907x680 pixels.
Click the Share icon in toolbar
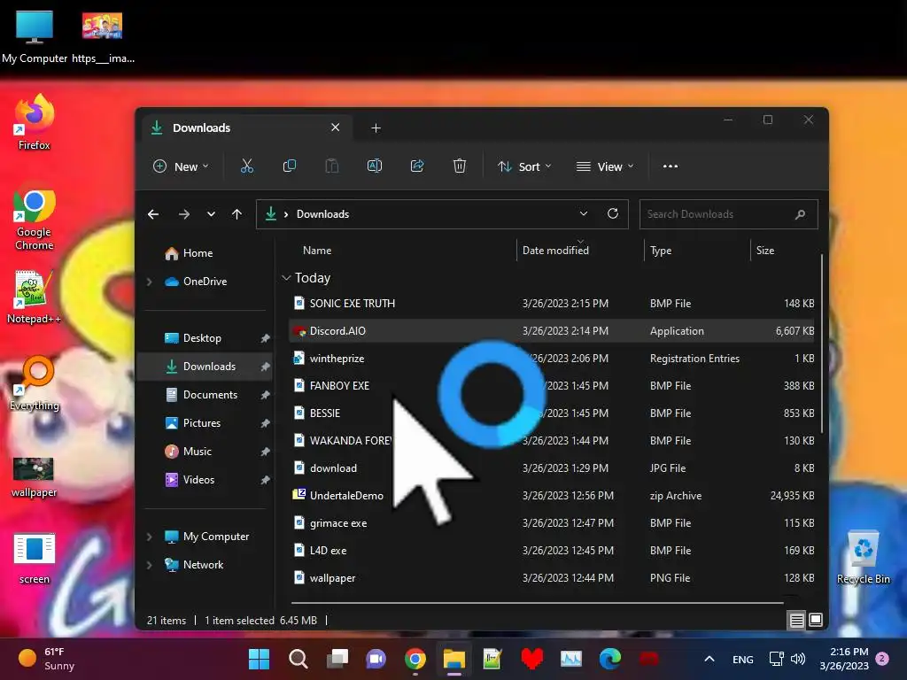pyautogui.click(x=417, y=166)
